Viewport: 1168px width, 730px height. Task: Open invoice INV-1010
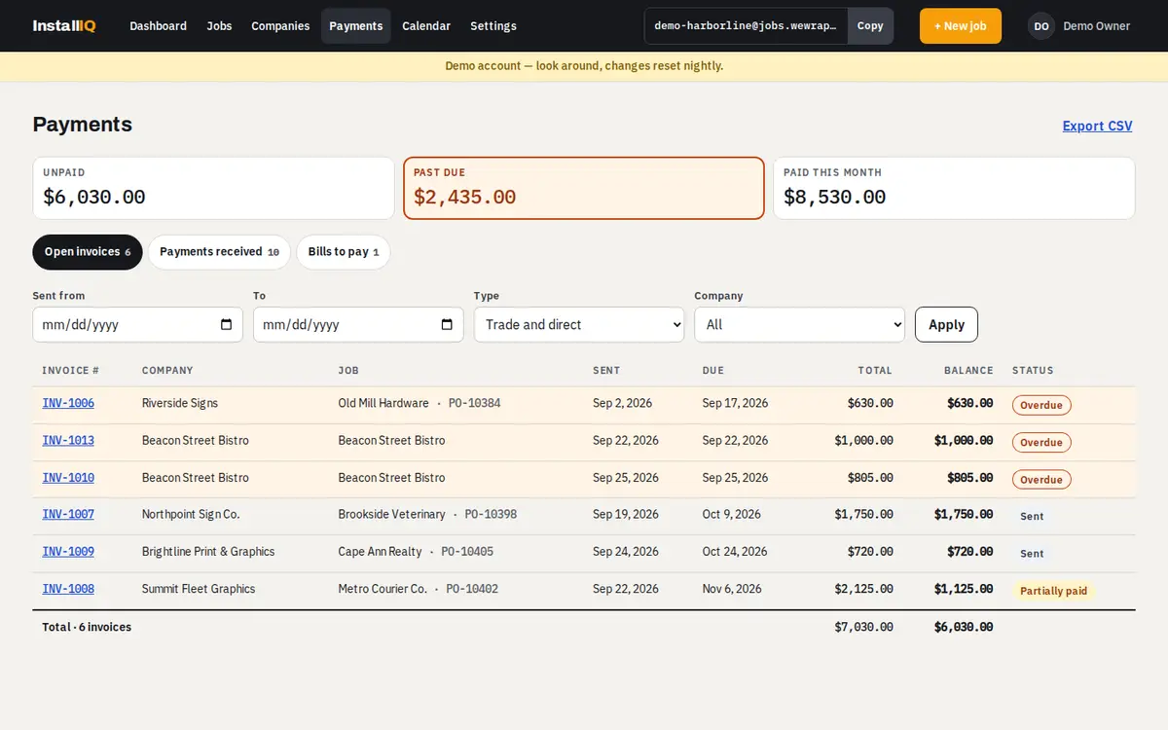pyautogui.click(x=68, y=477)
